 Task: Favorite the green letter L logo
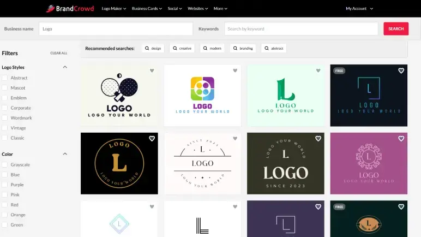click(x=318, y=70)
